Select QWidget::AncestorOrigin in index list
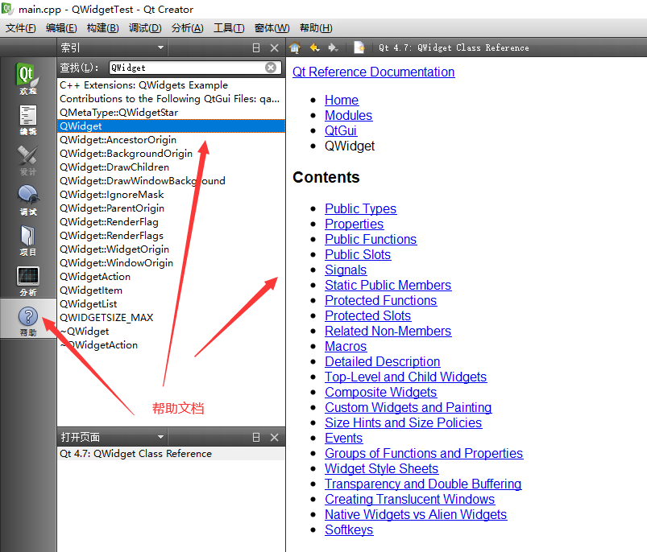The height and width of the screenshot is (552, 647). click(171, 140)
